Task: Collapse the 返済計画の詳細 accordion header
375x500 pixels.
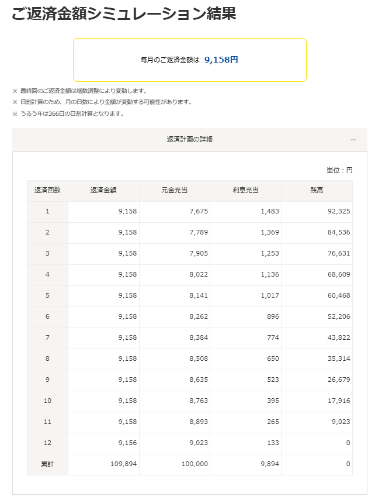Action: click(x=189, y=139)
